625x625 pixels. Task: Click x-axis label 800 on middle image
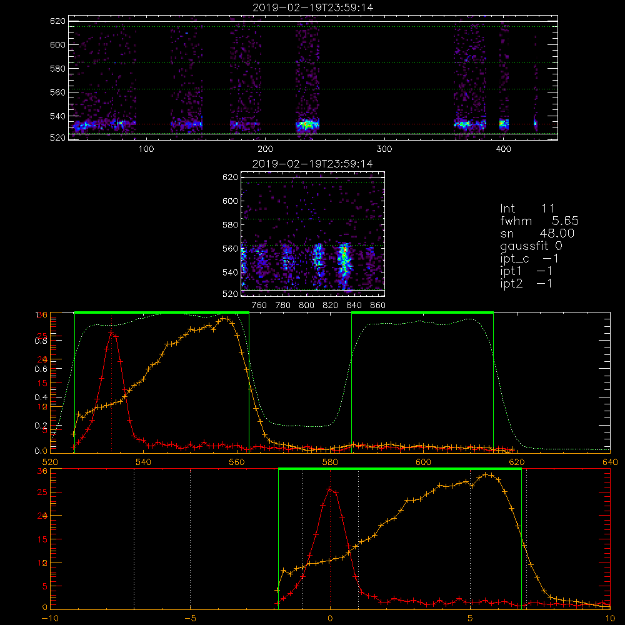click(306, 306)
